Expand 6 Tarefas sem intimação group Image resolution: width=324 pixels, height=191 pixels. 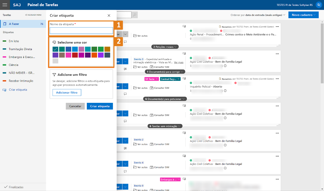pos(165,126)
